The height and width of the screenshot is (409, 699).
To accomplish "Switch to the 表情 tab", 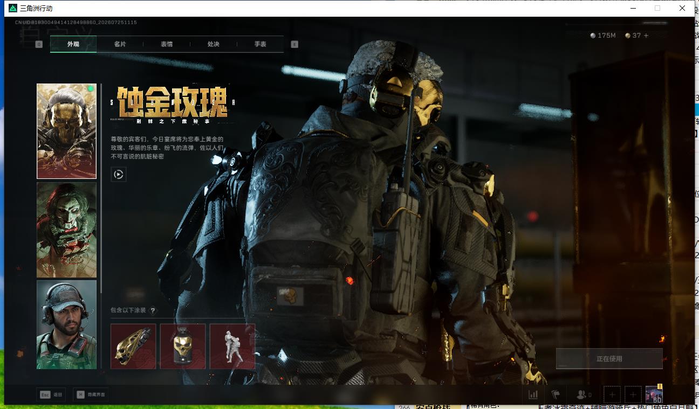I will click(x=167, y=44).
